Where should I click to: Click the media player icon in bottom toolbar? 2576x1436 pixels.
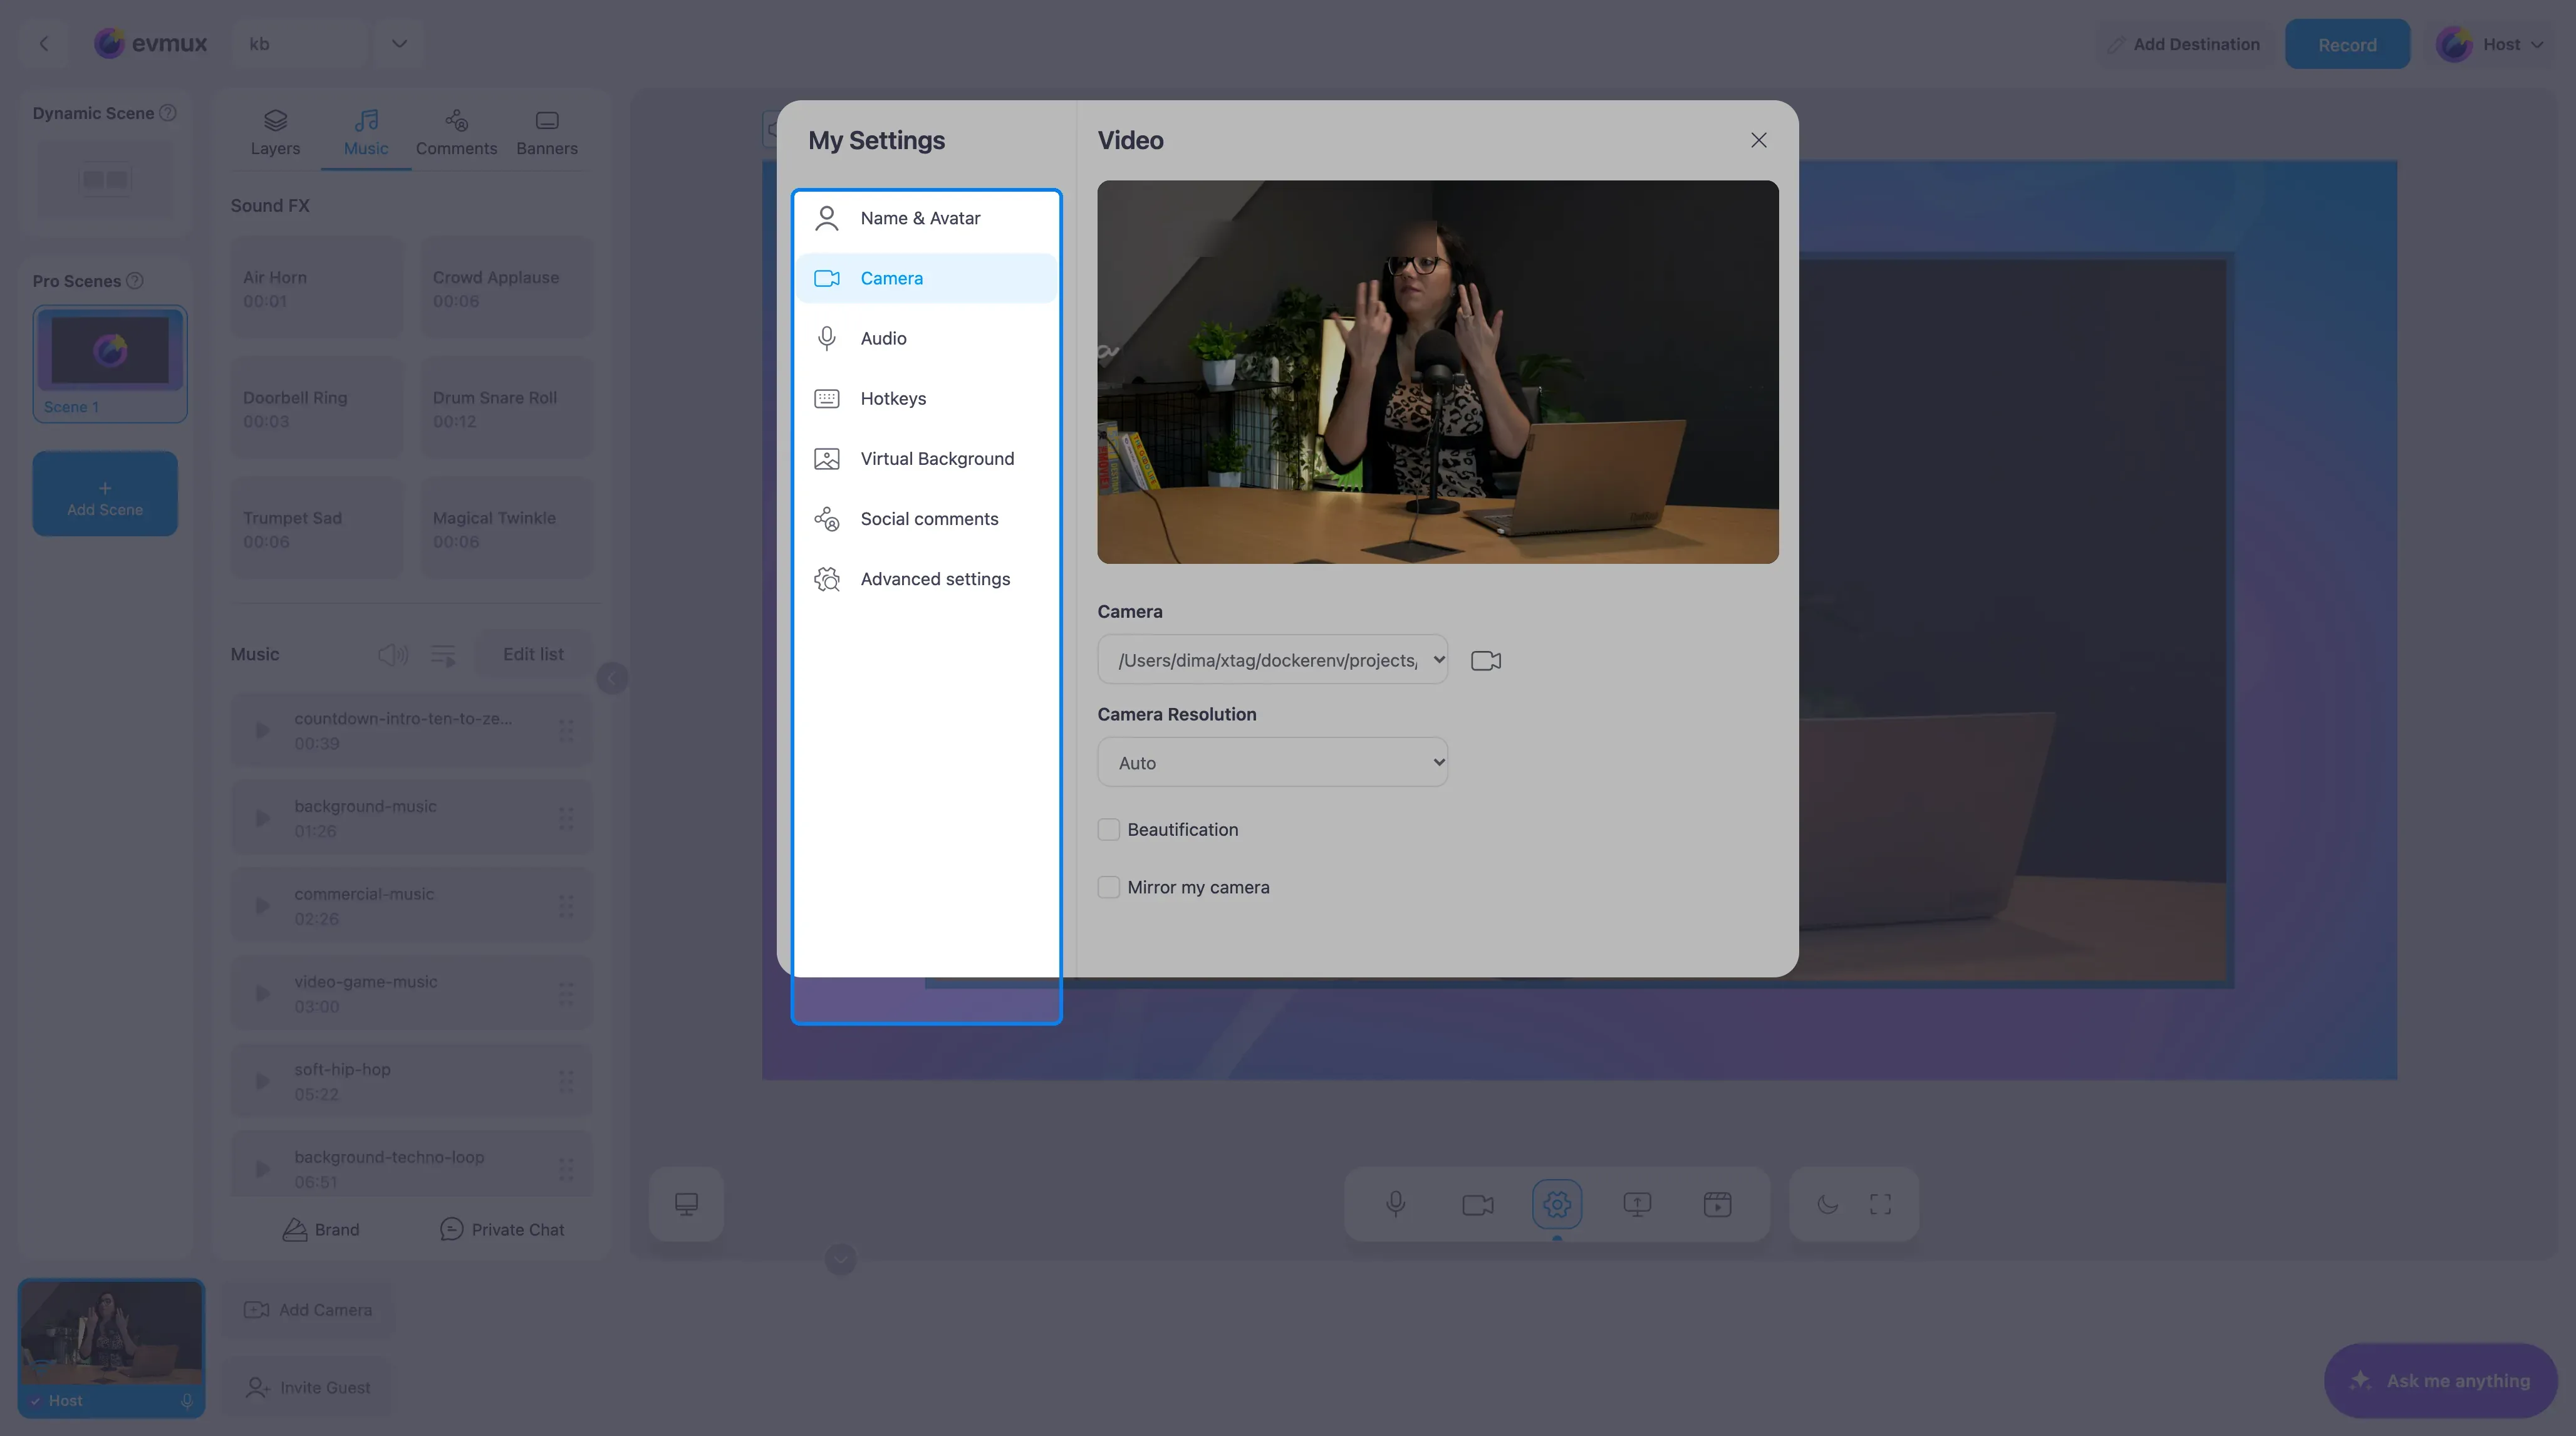click(x=1717, y=1204)
